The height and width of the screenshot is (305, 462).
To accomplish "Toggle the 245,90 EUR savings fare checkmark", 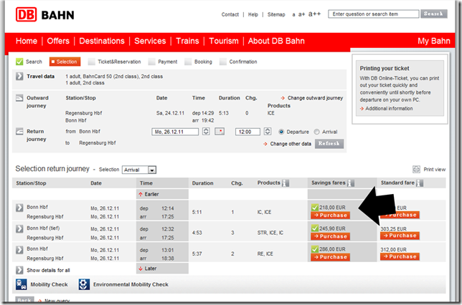I will [x=315, y=228].
